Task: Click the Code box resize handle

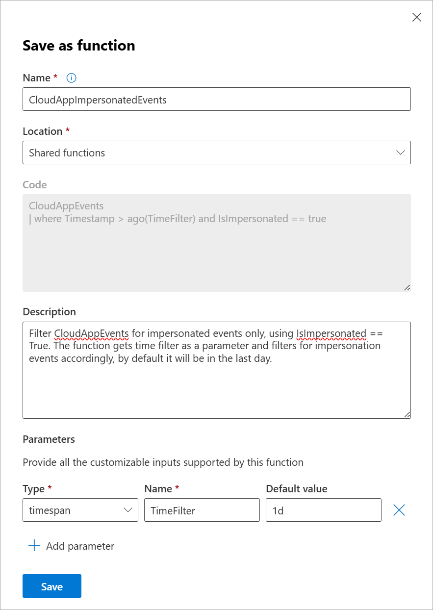Action: pyautogui.click(x=407, y=288)
